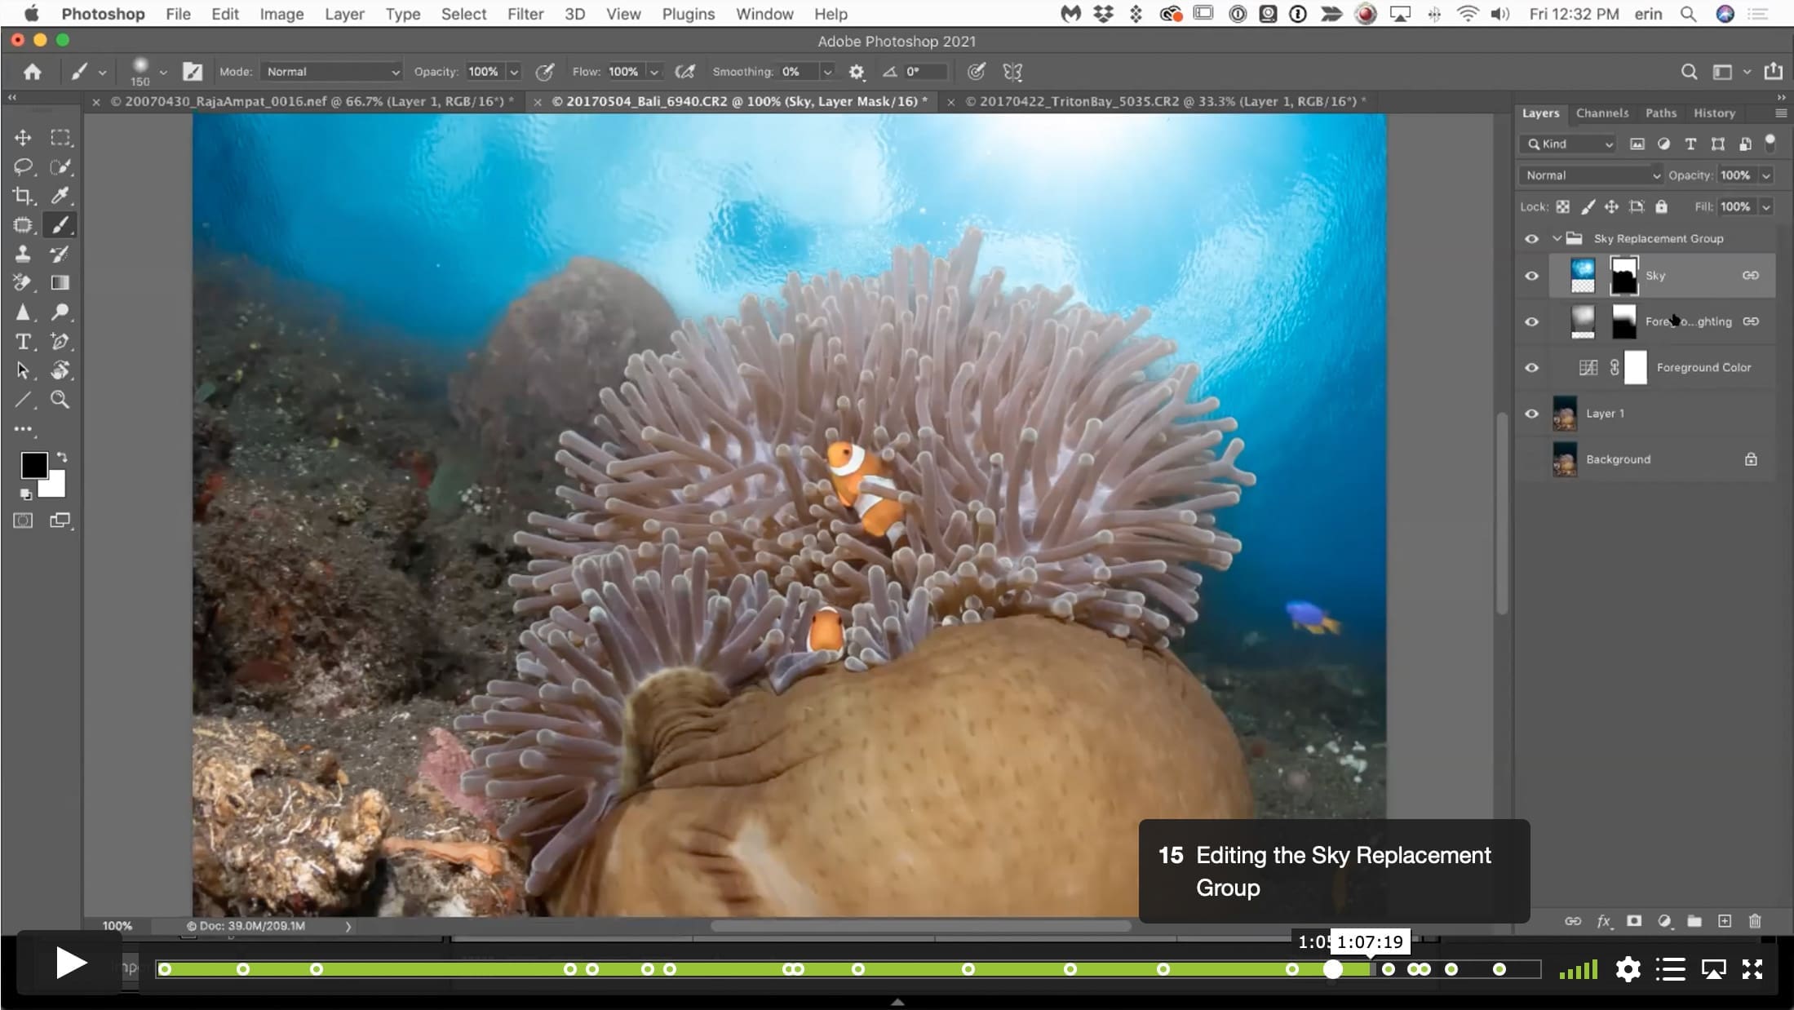Open the Filter menu
The image size is (1794, 1010).
click(525, 14)
